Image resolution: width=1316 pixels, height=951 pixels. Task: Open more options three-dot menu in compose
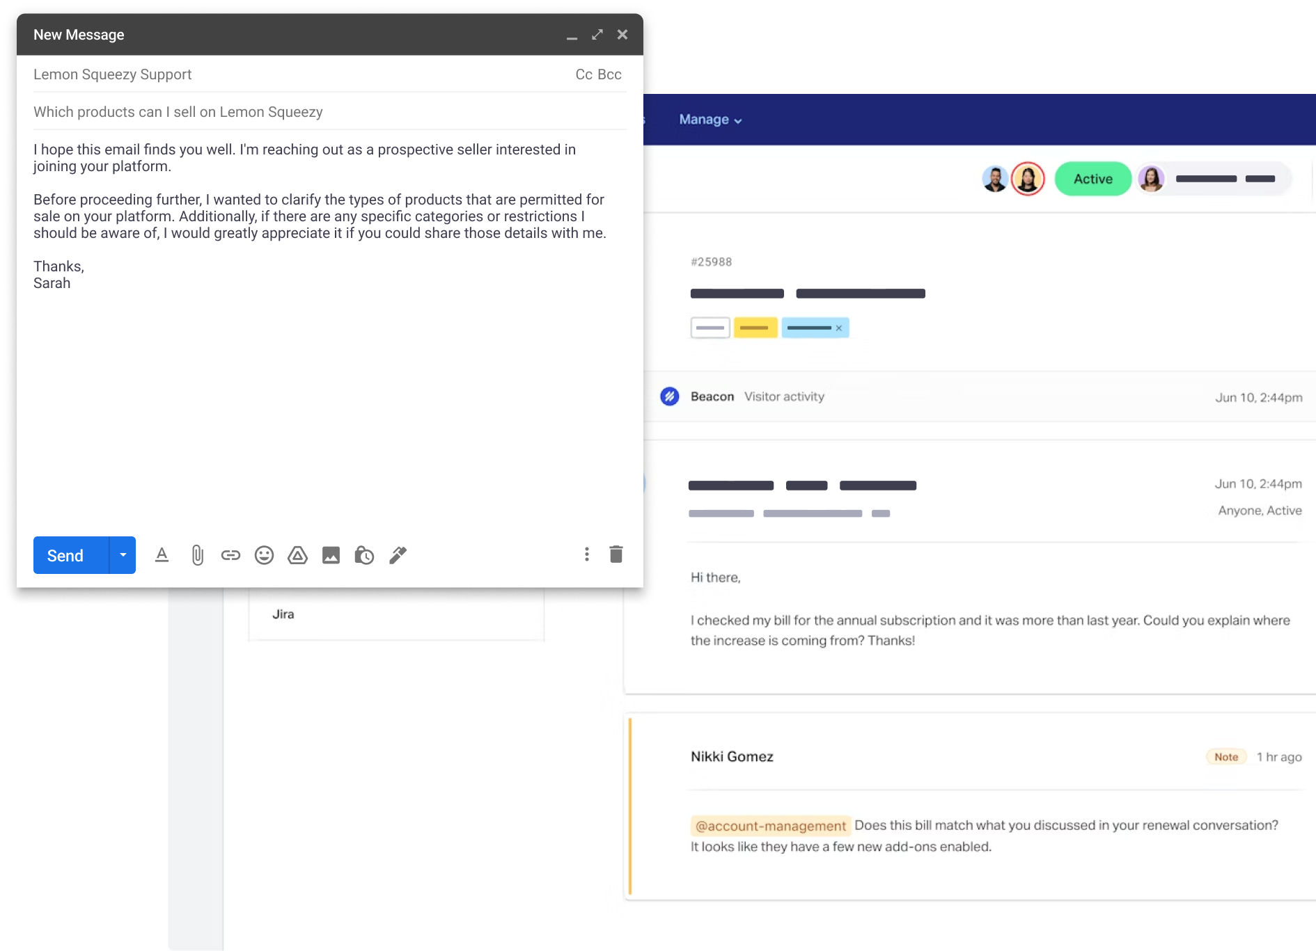[x=587, y=554]
